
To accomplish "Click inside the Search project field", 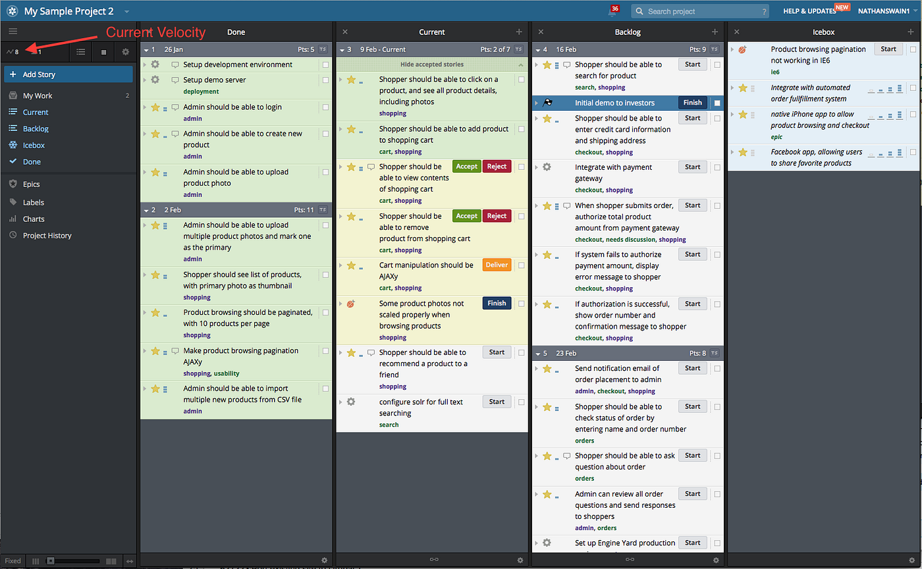I will click(698, 11).
